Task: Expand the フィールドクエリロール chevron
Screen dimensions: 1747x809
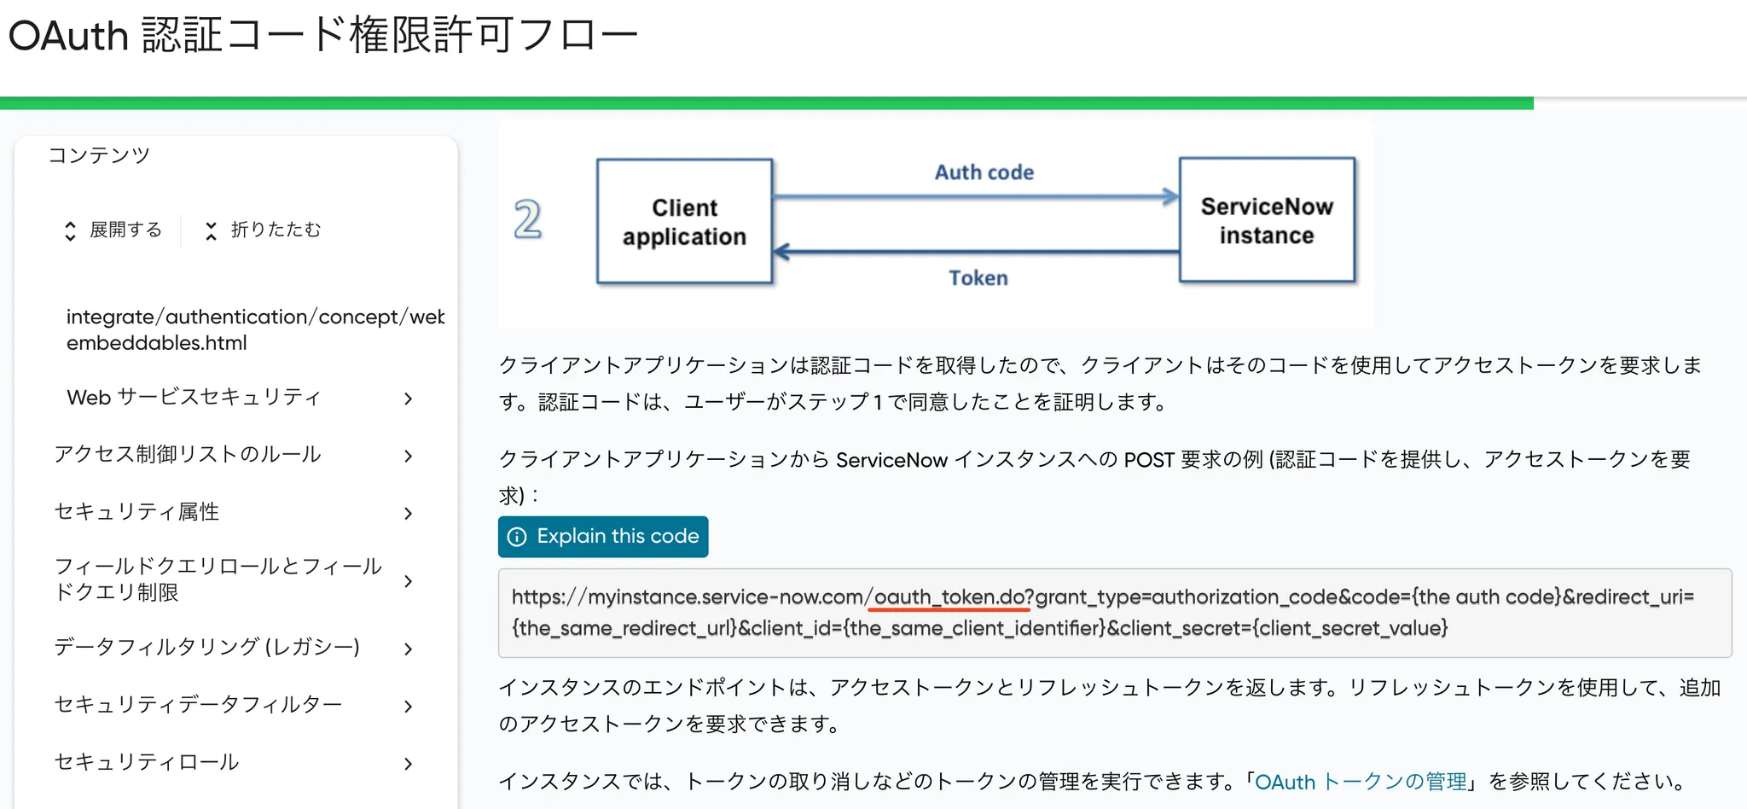Action: click(409, 581)
